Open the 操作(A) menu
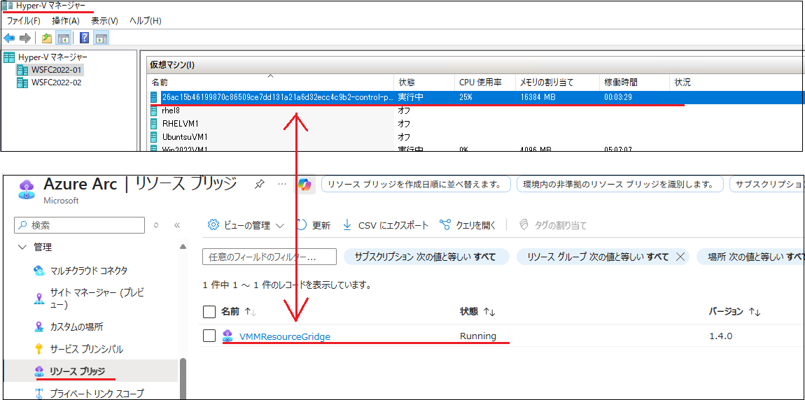 66,21
